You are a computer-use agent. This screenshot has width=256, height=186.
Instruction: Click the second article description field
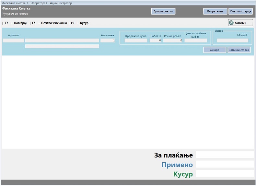[x=62, y=46]
